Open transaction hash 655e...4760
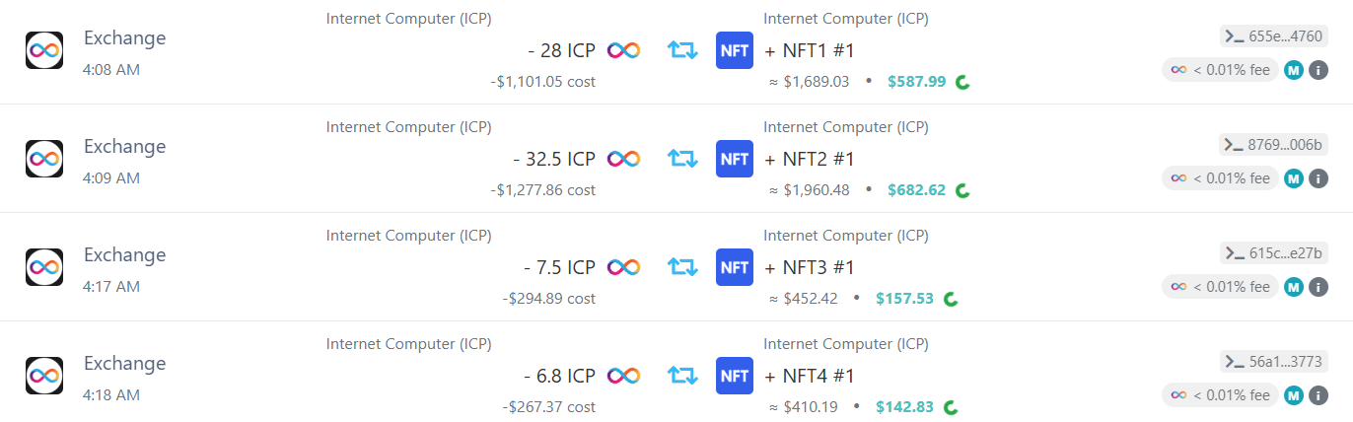 1274,36
